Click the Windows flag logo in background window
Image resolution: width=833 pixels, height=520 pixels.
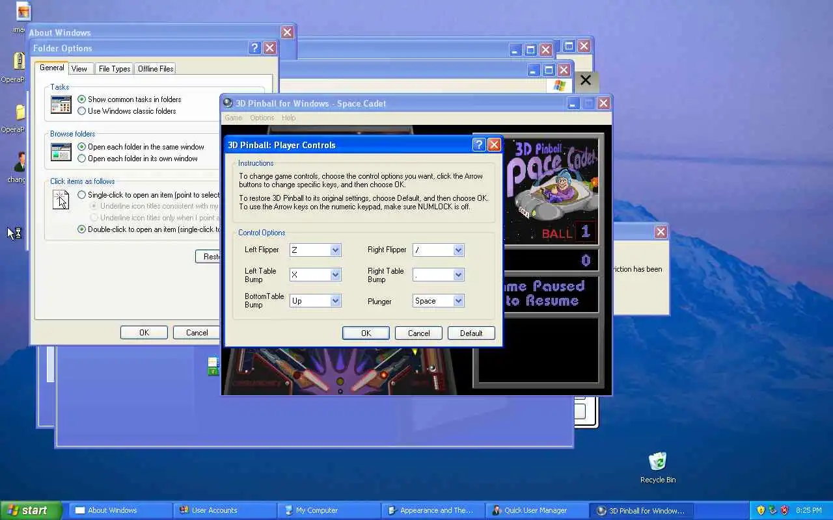560,85
